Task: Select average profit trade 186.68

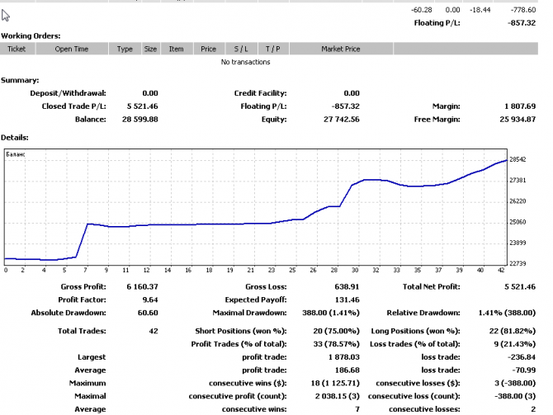Action: coord(347,370)
